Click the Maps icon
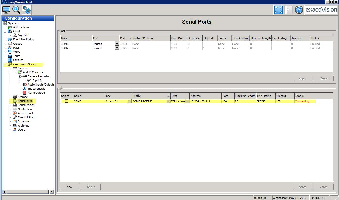This screenshot has width=339, height=200. point(10,48)
